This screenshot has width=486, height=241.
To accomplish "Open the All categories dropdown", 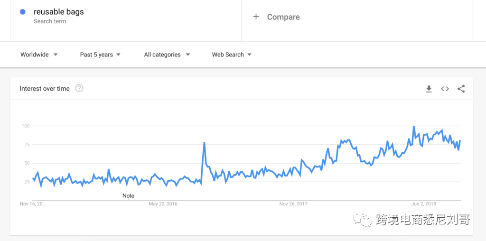I will tap(167, 55).
